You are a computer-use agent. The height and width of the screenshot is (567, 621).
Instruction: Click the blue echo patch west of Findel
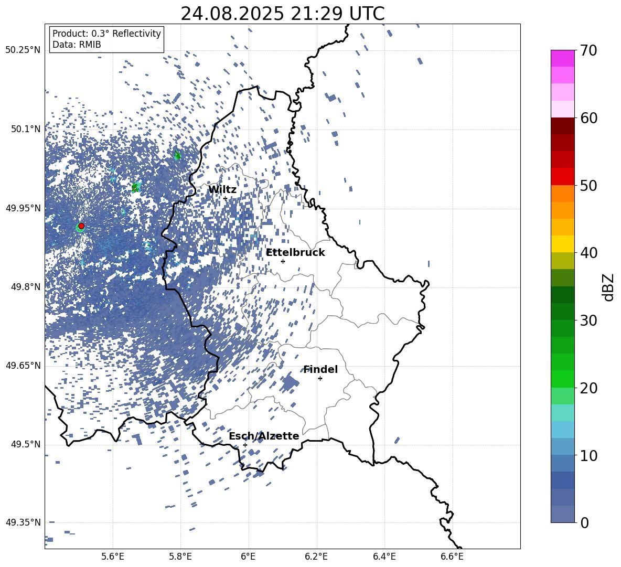[290, 383]
